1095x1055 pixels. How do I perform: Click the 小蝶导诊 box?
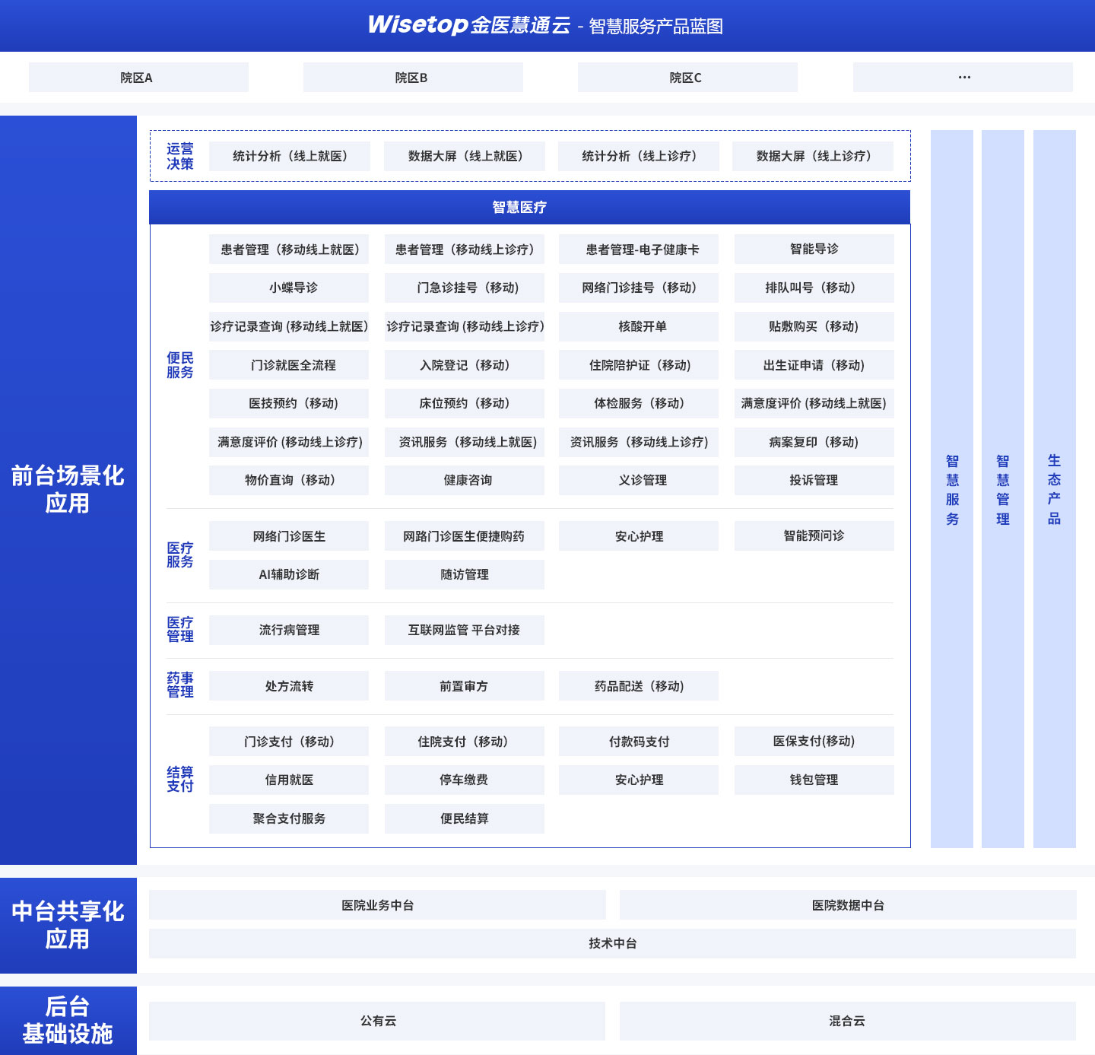[x=289, y=288]
